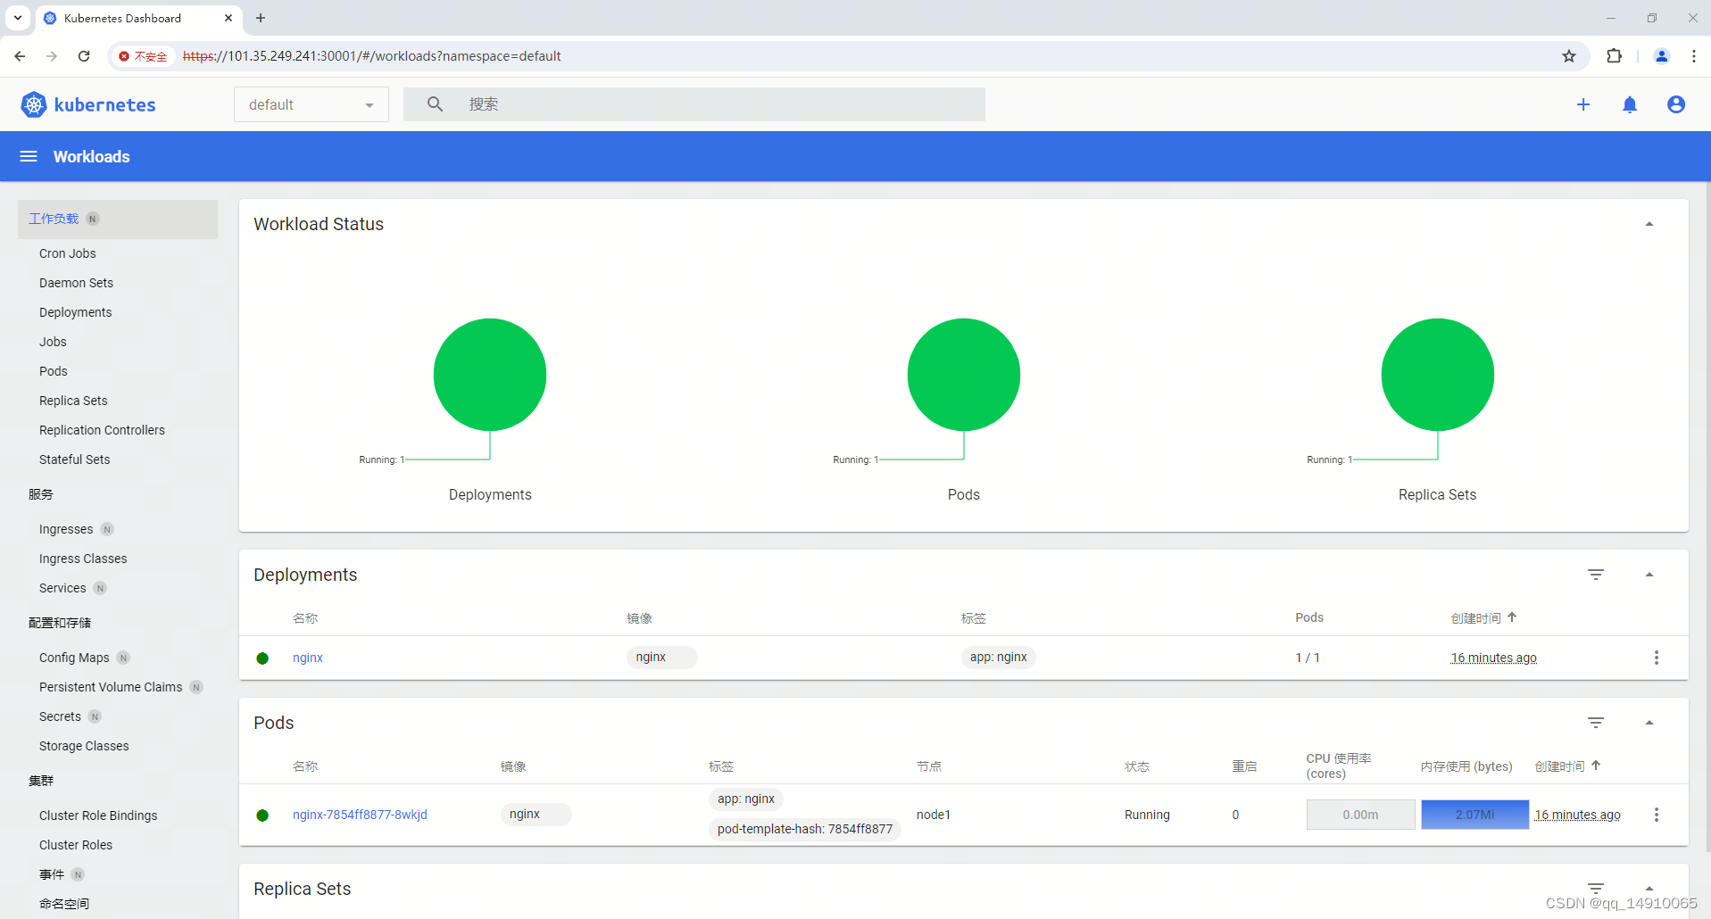Open Jobs in the sidebar
This screenshot has width=1711, height=919.
tap(53, 342)
